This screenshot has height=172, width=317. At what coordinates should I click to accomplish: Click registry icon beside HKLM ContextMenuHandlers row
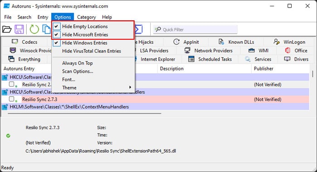tap(5, 107)
